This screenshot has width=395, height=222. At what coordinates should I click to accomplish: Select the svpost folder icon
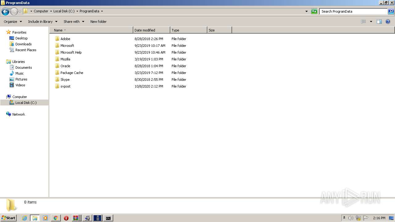pos(57,86)
